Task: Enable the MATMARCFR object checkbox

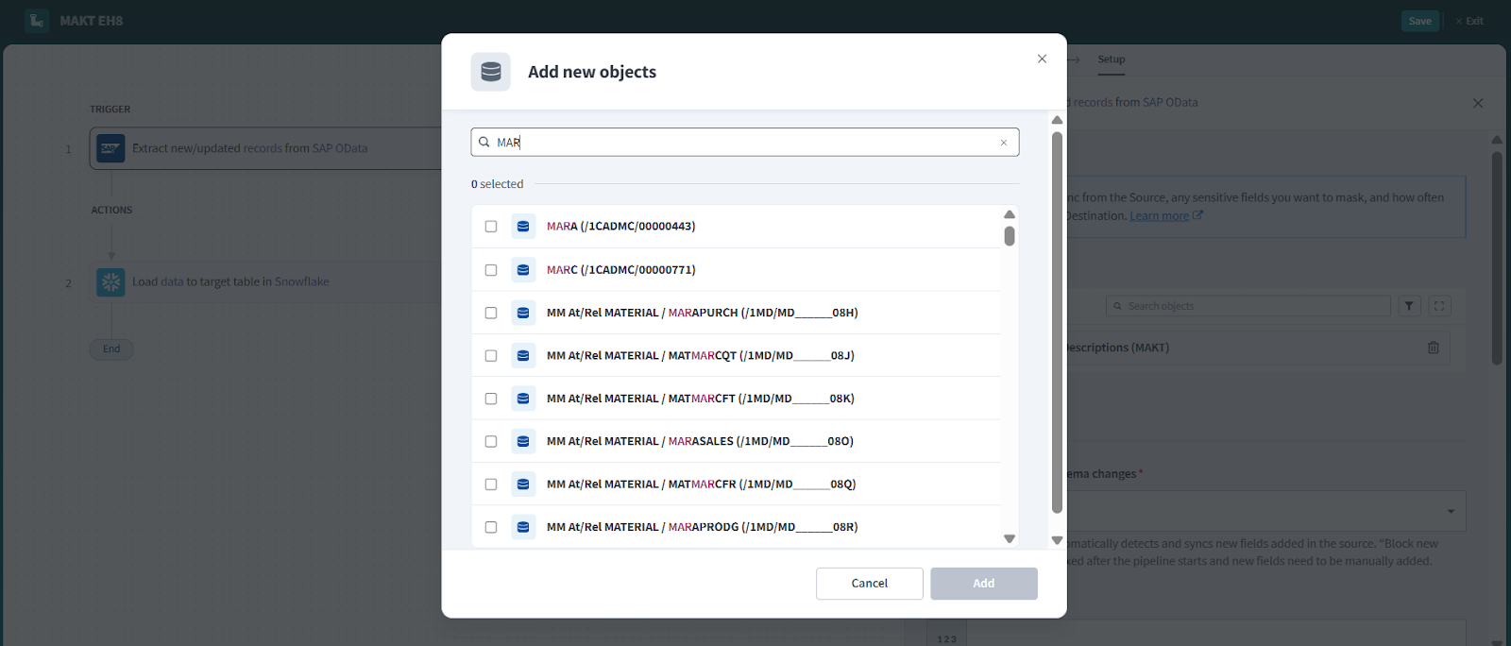Action: click(491, 484)
